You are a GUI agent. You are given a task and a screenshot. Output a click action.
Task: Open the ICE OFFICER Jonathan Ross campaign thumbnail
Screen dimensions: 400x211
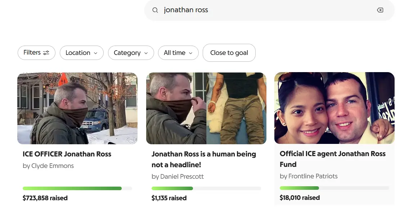pyautogui.click(x=77, y=108)
